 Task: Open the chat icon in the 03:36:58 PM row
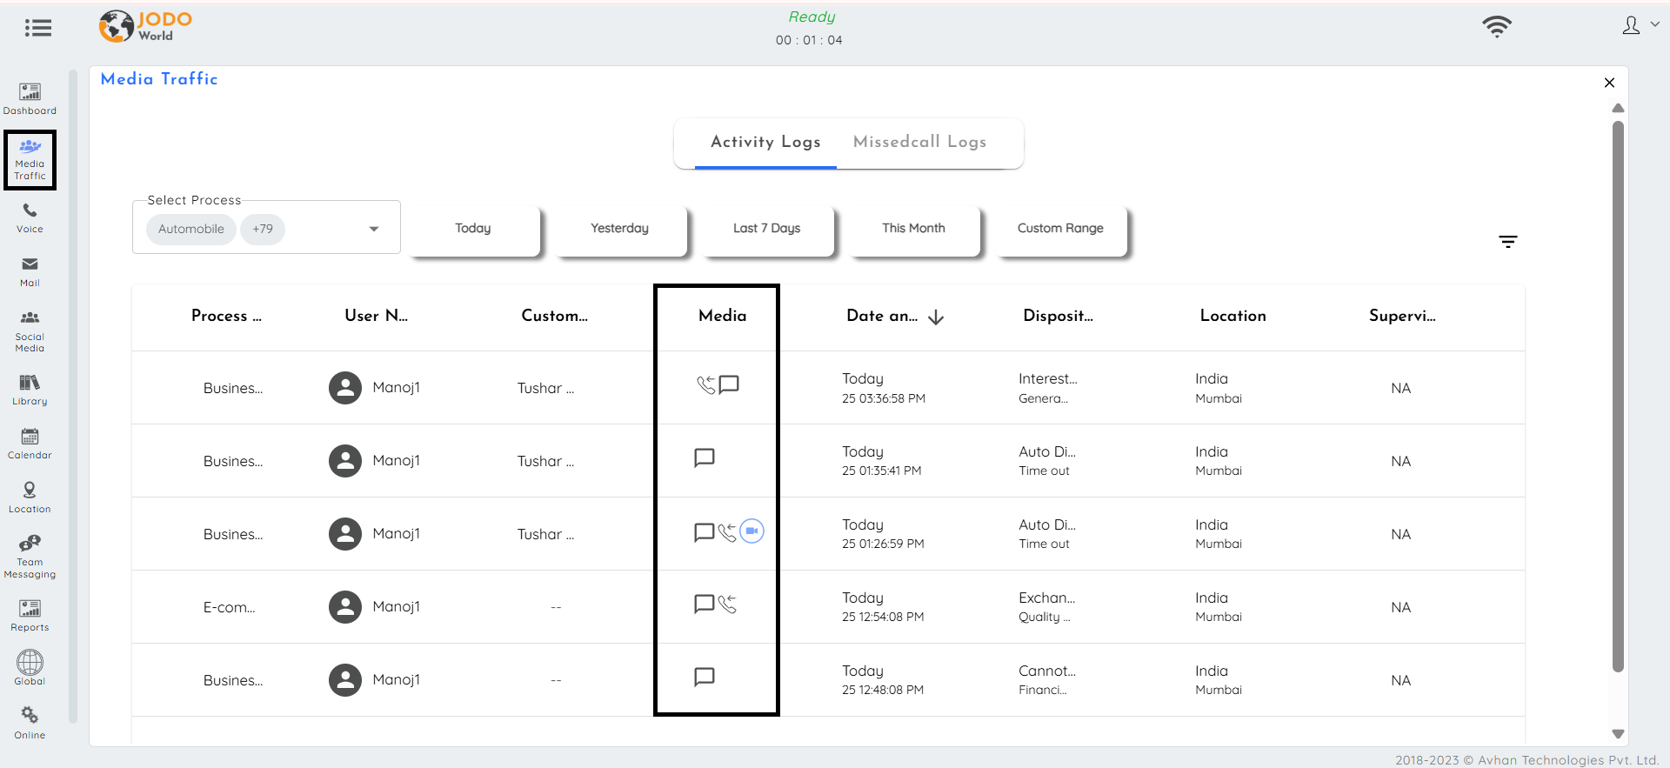729,384
